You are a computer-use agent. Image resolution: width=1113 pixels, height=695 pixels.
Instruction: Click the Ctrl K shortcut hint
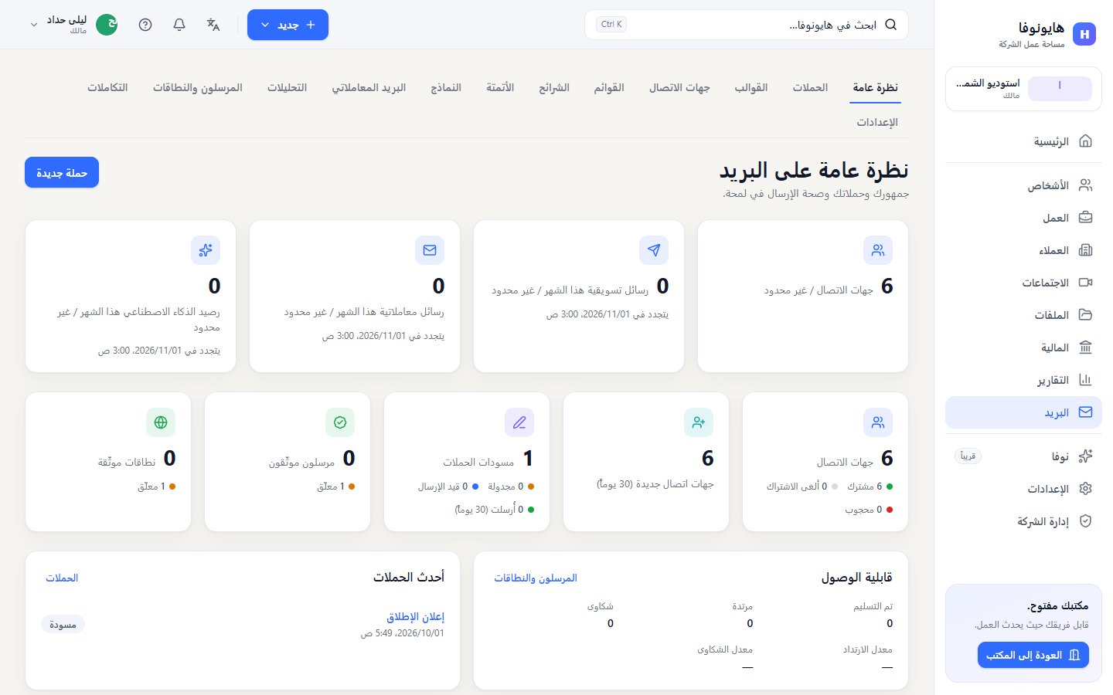[611, 25]
